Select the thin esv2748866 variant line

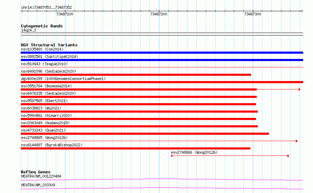pyautogui.click(x=230, y=156)
